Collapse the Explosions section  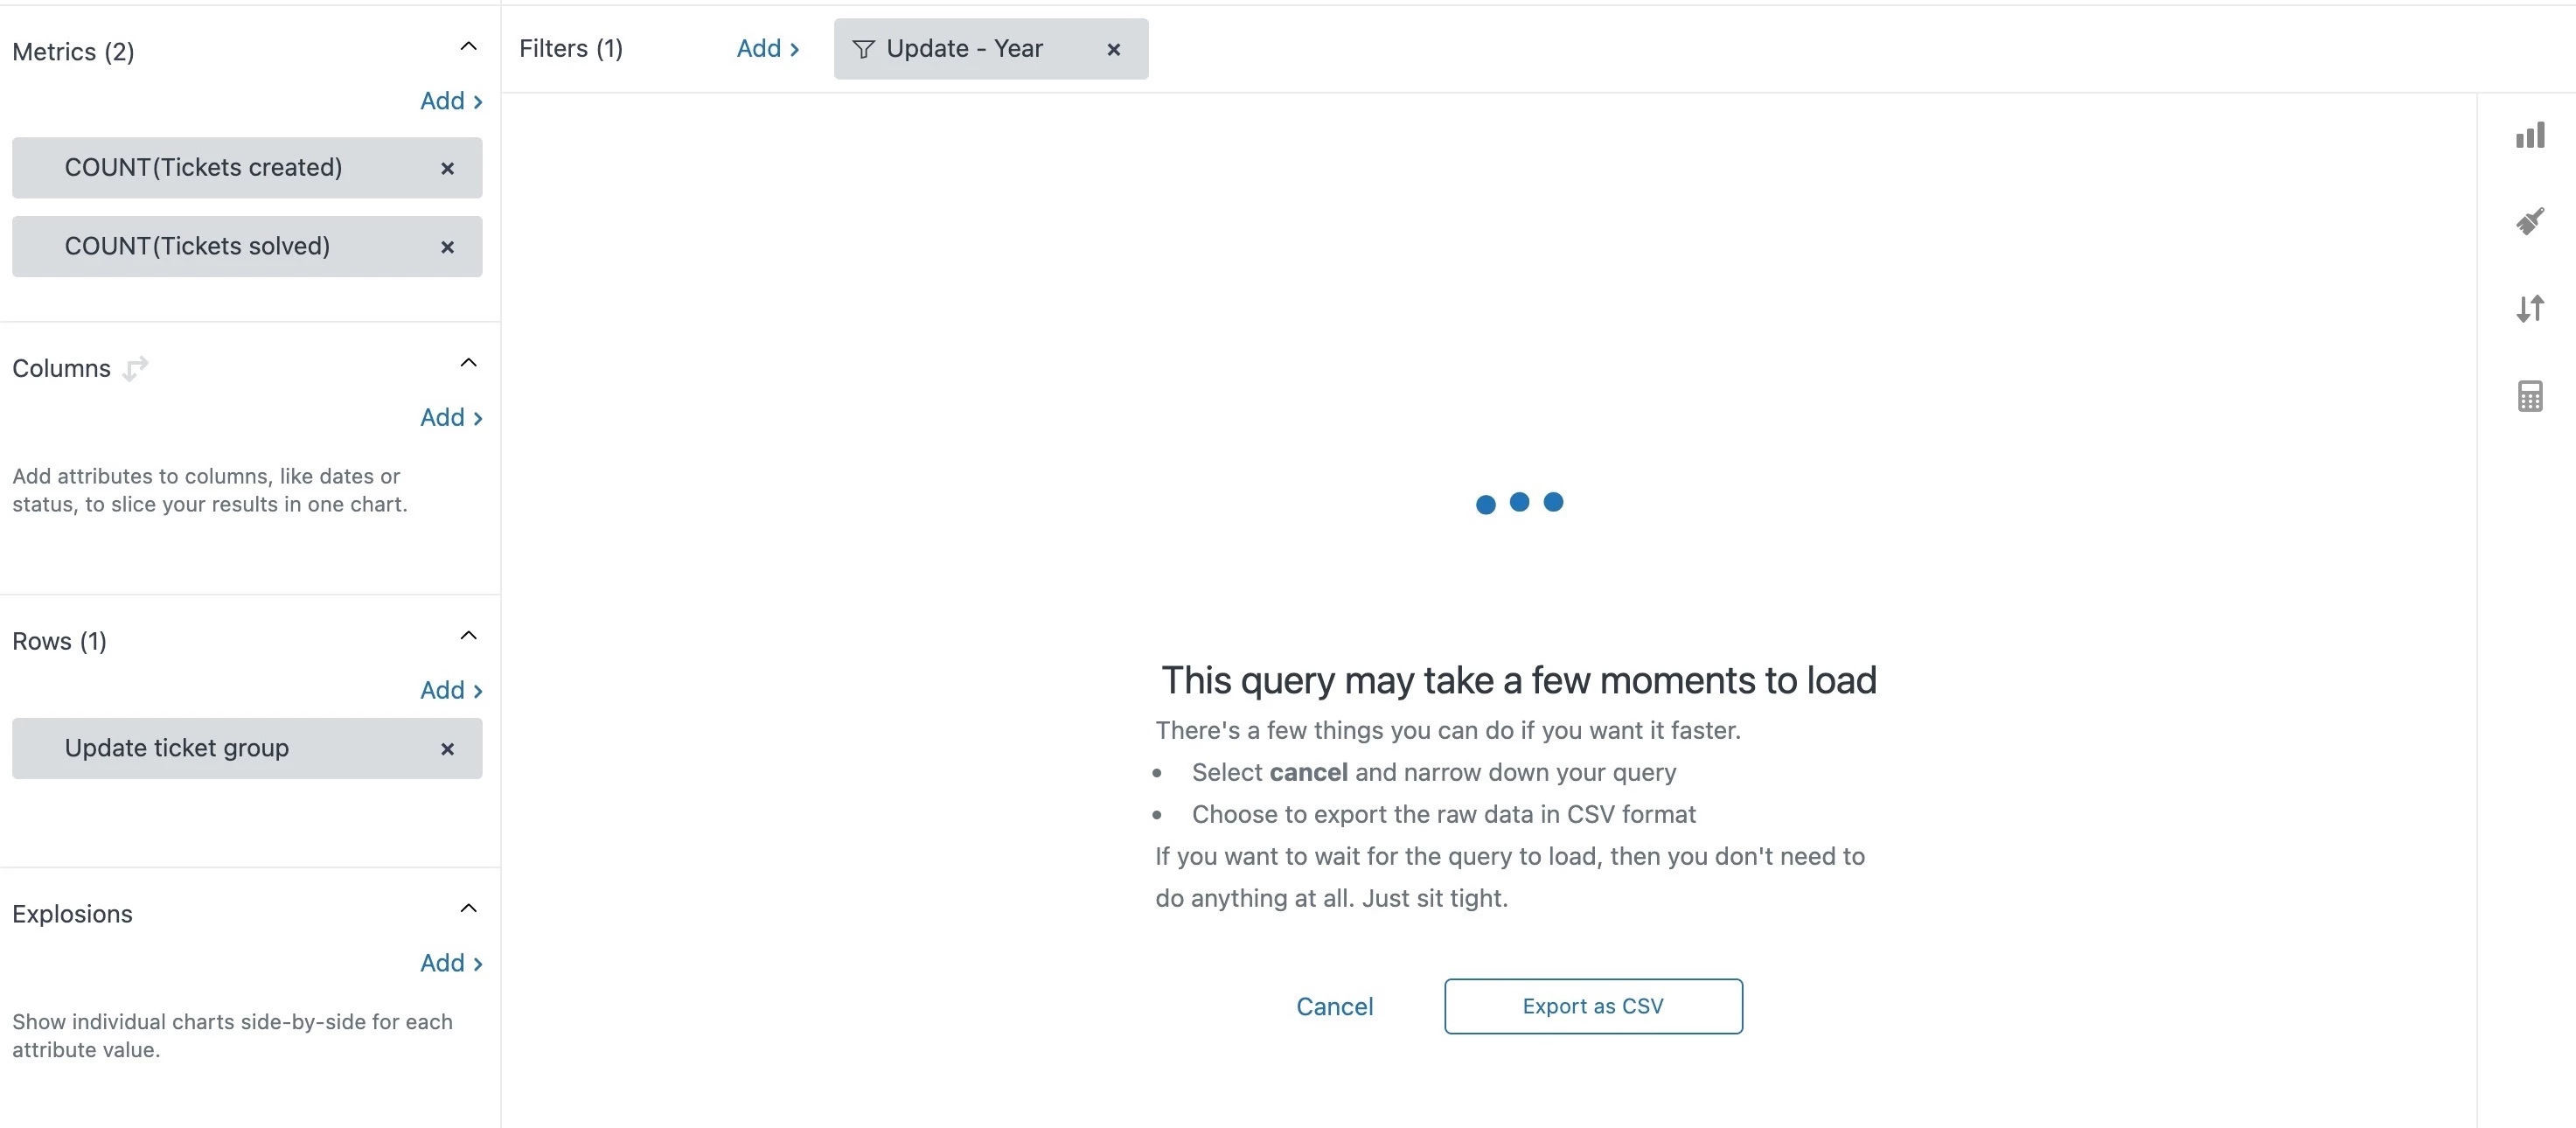[x=468, y=908]
